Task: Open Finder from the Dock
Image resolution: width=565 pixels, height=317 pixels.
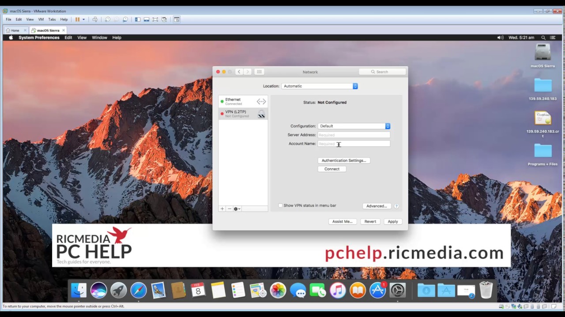Action: pos(79,291)
